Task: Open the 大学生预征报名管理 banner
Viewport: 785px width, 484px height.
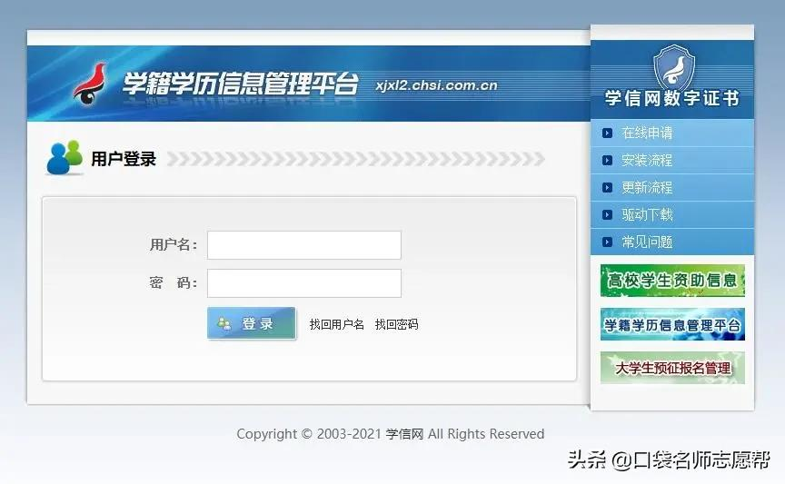Action: click(x=672, y=368)
